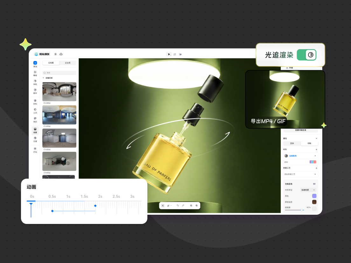Click the REALIBOX logo

[x=42, y=54]
